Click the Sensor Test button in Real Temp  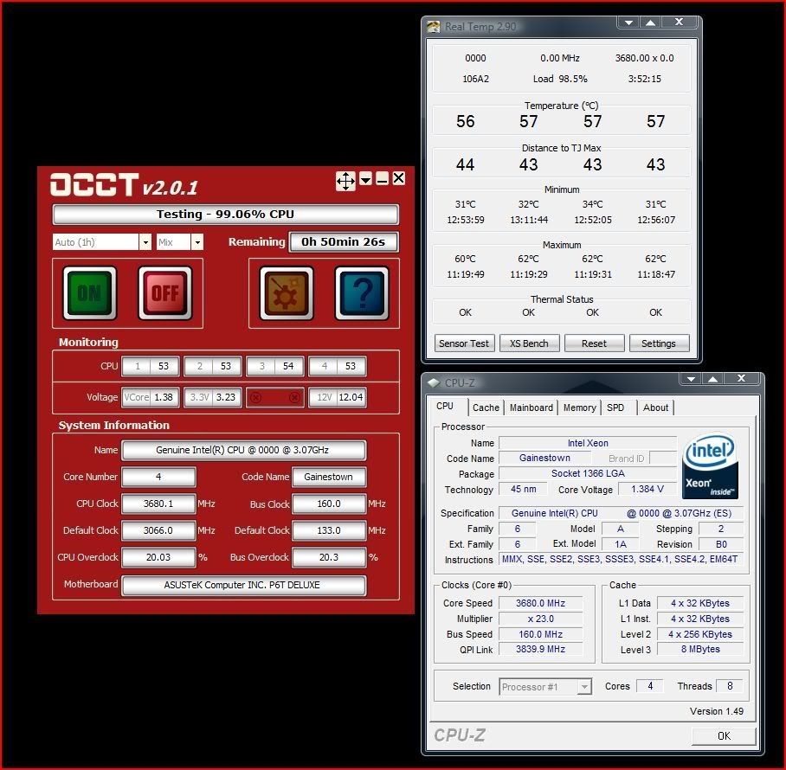point(464,343)
